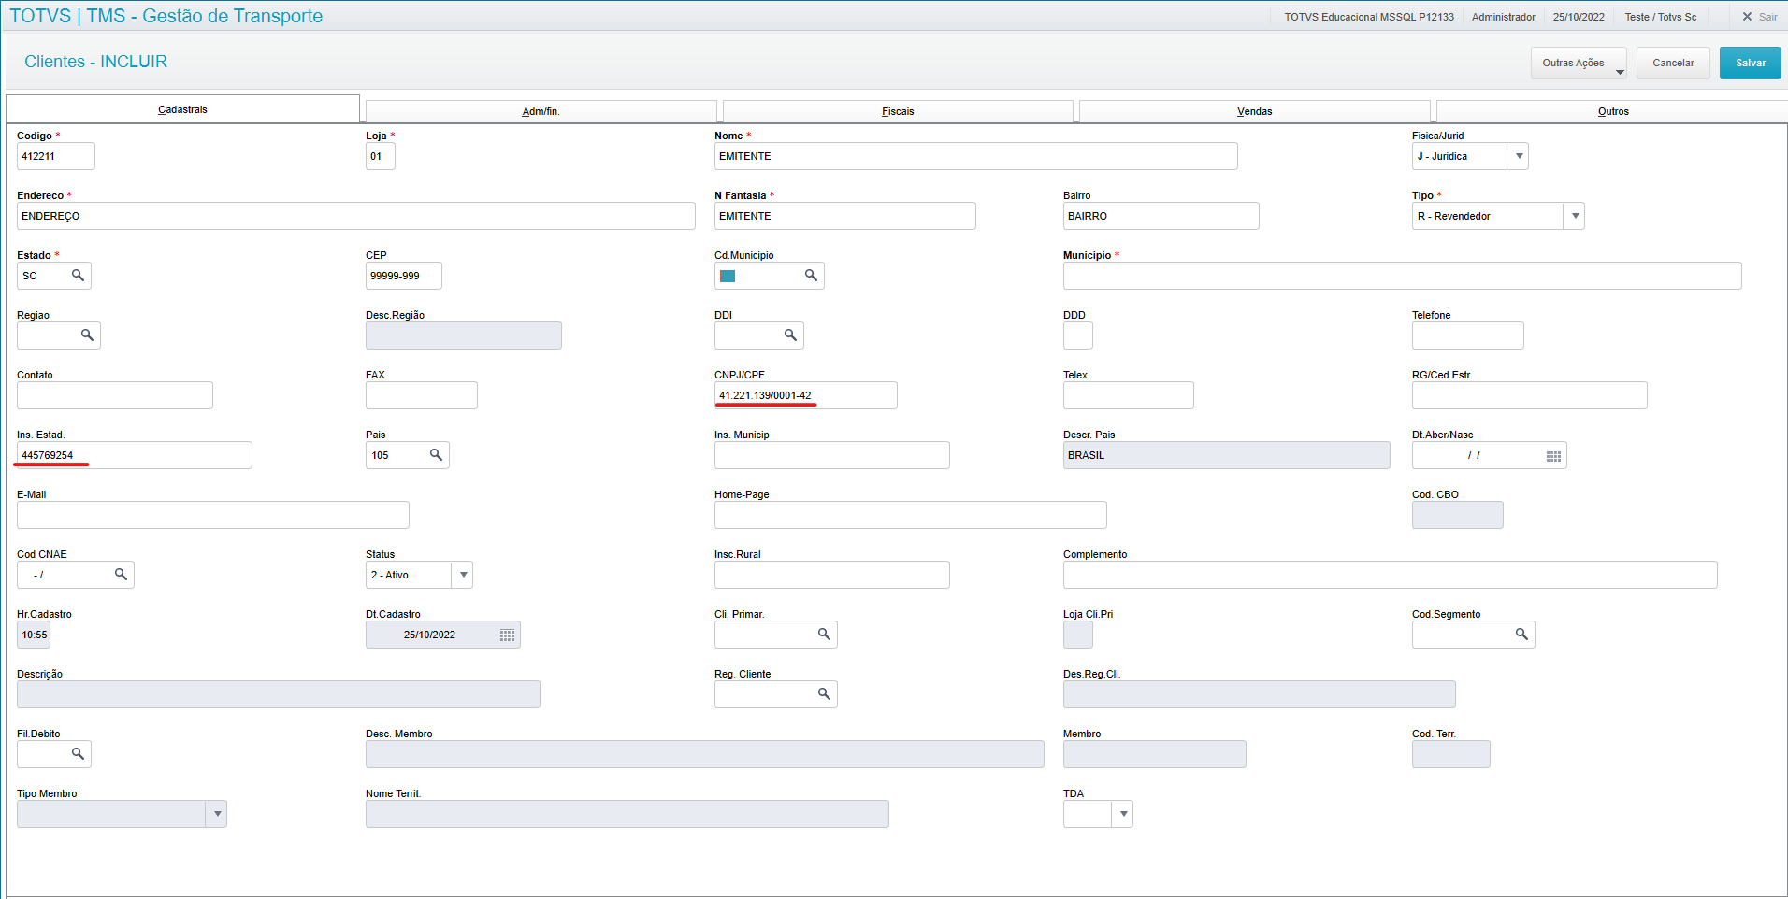Click the Loja input field

pos(381,156)
